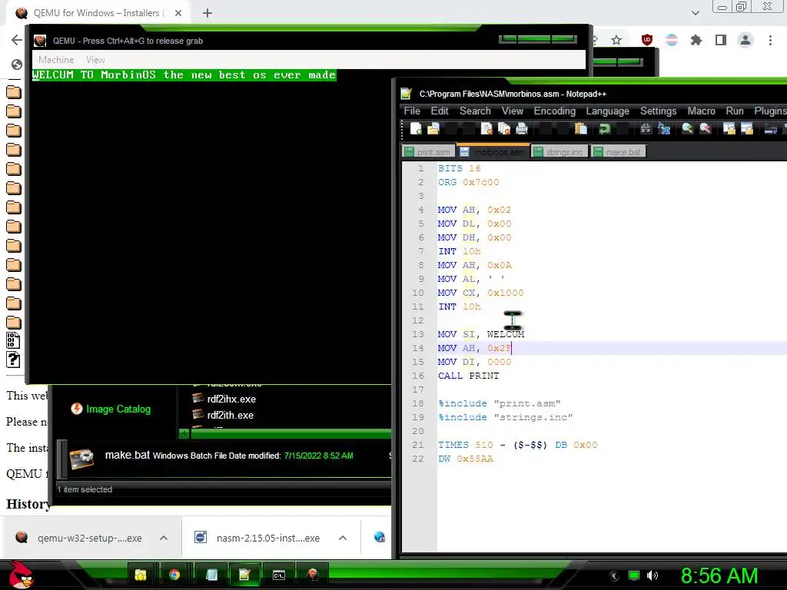Click the volume speaker tray icon

coord(653,575)
